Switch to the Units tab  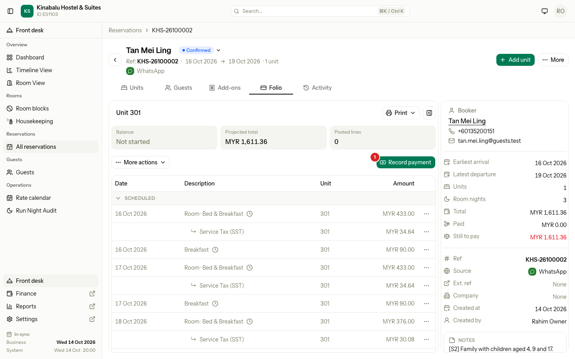click(x=132, y=88)
